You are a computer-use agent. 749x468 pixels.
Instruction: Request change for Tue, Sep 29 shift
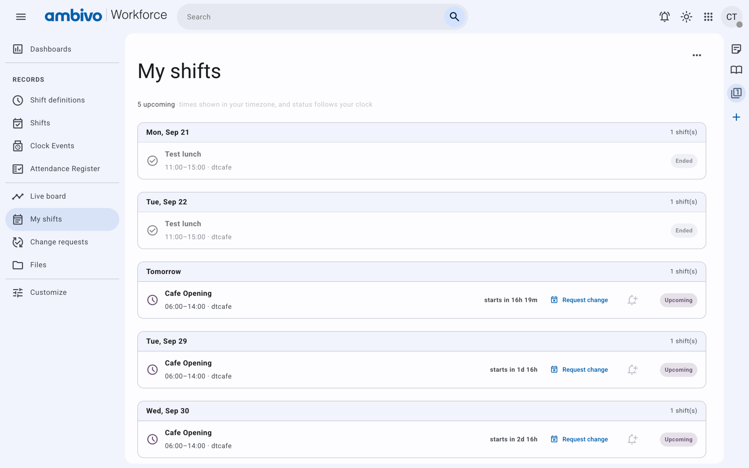[579, 370]
